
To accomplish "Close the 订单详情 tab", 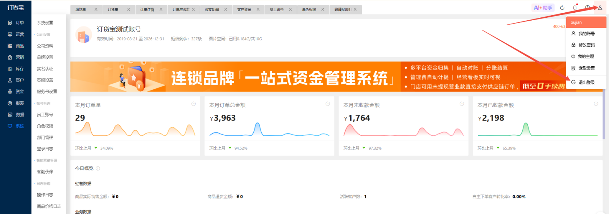I will click(161, 9).
